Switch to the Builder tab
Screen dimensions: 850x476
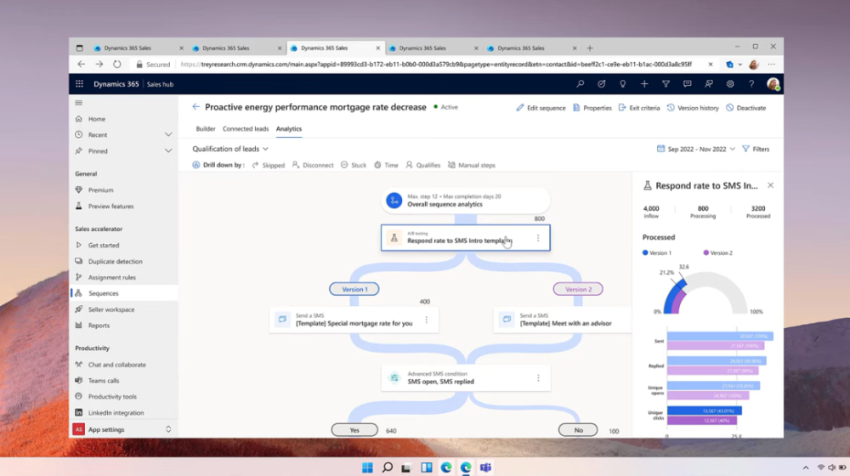(206, 129)
